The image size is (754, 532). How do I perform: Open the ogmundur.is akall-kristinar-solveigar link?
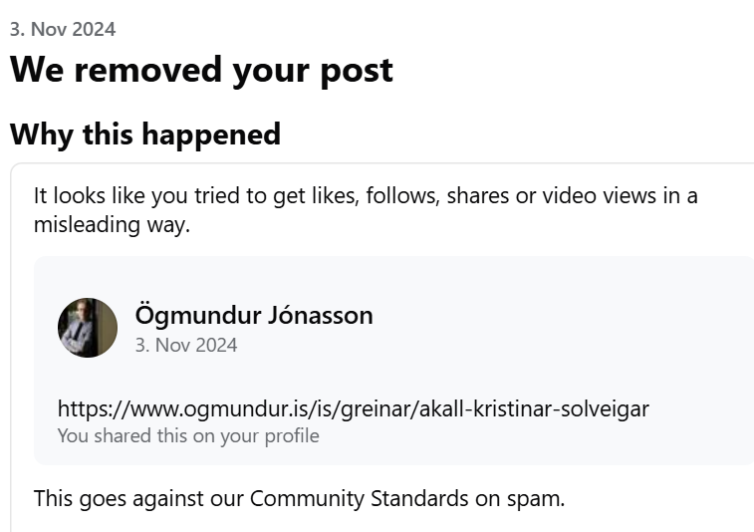click(354, 408)
